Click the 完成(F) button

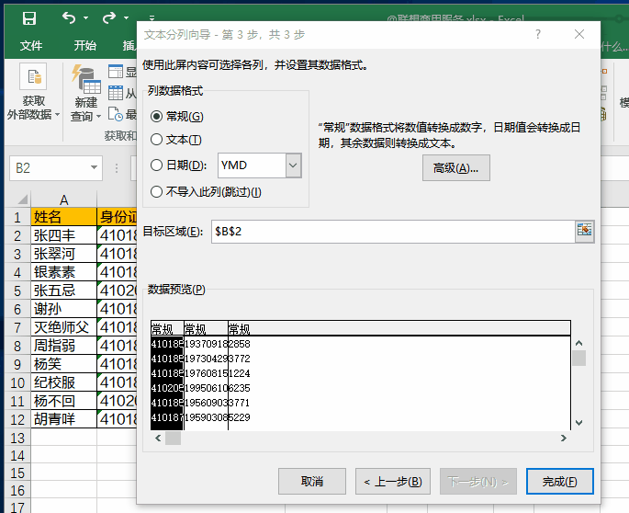[559, 481]
